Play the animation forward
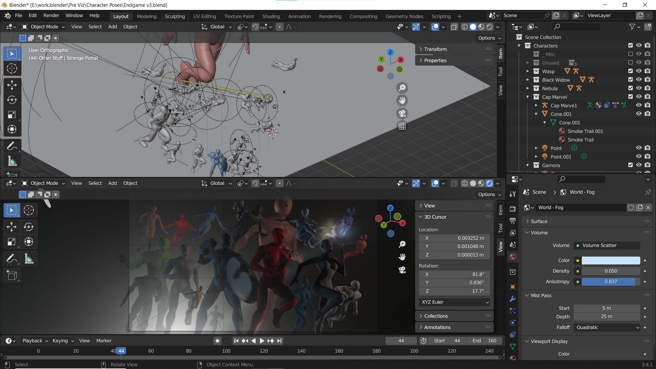 (x=262, y=341)
